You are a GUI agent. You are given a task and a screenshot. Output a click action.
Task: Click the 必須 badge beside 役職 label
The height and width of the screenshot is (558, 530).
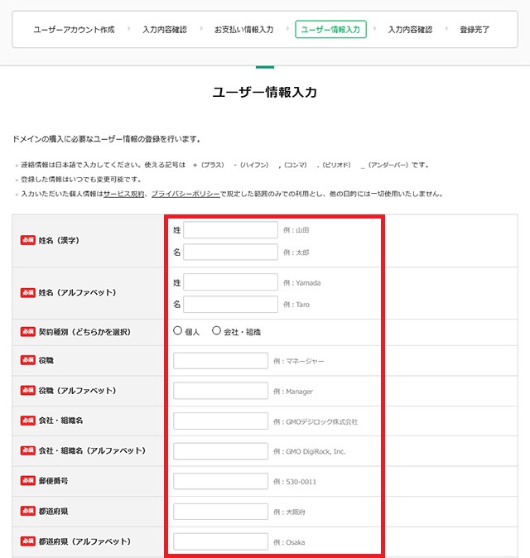(28, 360)
